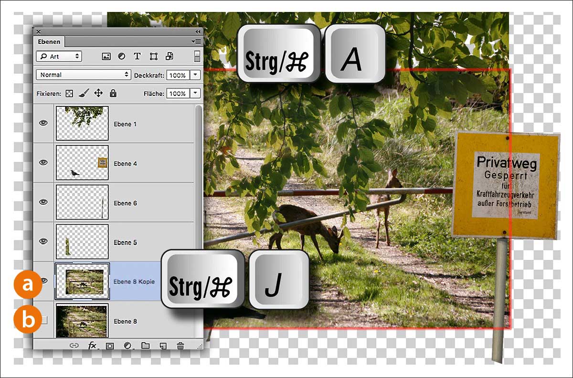Delete layer with the trash icon
This screenshot has height=378, width=573.
click(180, 346)
